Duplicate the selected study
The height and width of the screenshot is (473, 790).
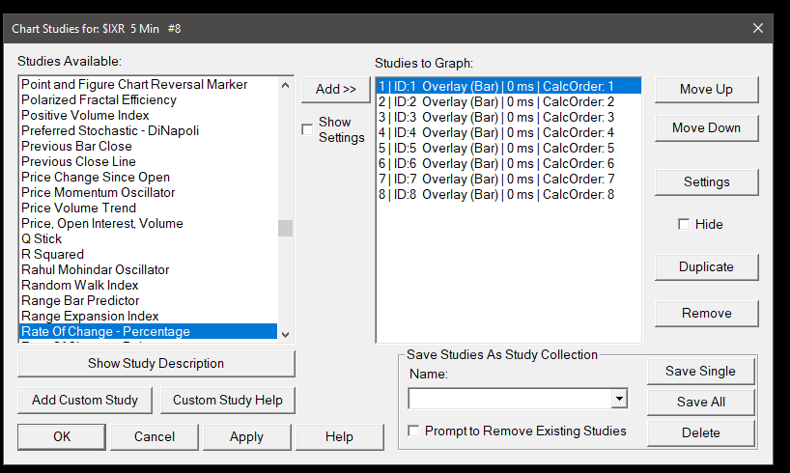706,266
